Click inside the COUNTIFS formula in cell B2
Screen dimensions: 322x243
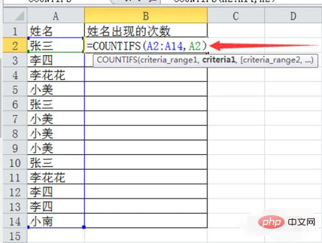(x=147, y=46)
